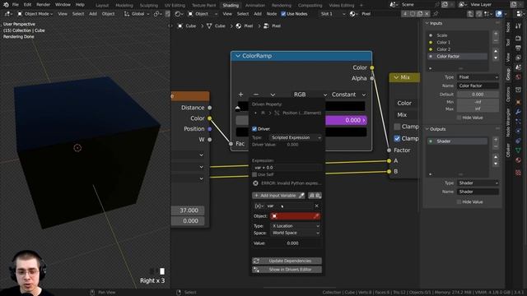Click the copy driver variables icon
The width and height of the screenshot is (527, 296).
[311, 196]
